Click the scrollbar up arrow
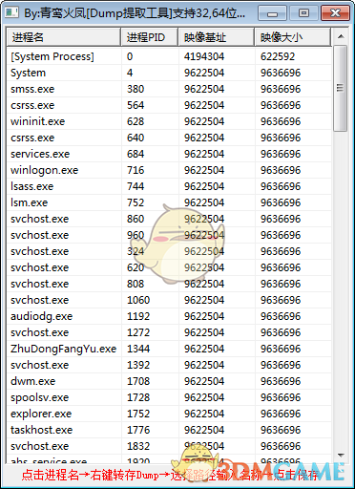 (341, 36)
